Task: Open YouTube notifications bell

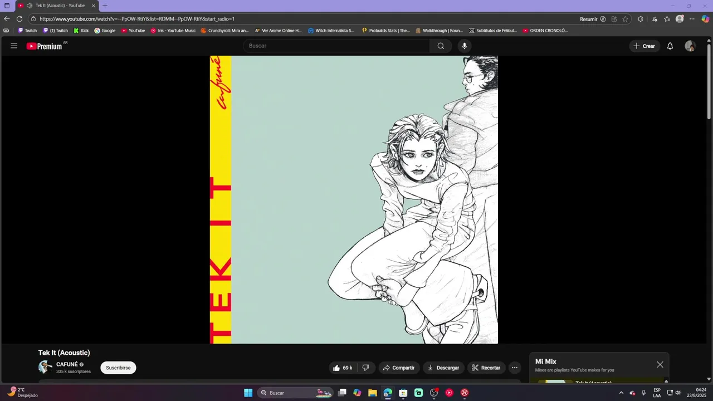Action: pos(670,46)
